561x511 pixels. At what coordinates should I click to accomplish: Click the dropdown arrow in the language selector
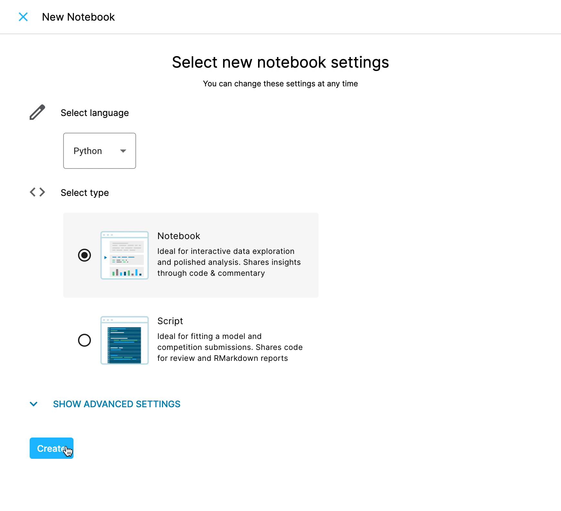click(123, 151)
